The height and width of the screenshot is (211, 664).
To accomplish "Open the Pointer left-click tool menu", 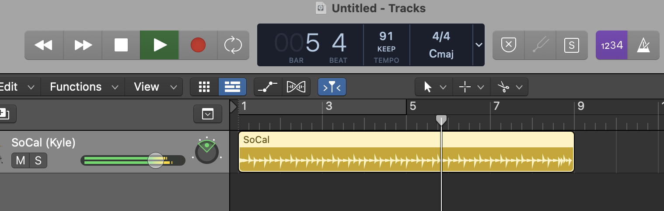I will click(434, 87).
